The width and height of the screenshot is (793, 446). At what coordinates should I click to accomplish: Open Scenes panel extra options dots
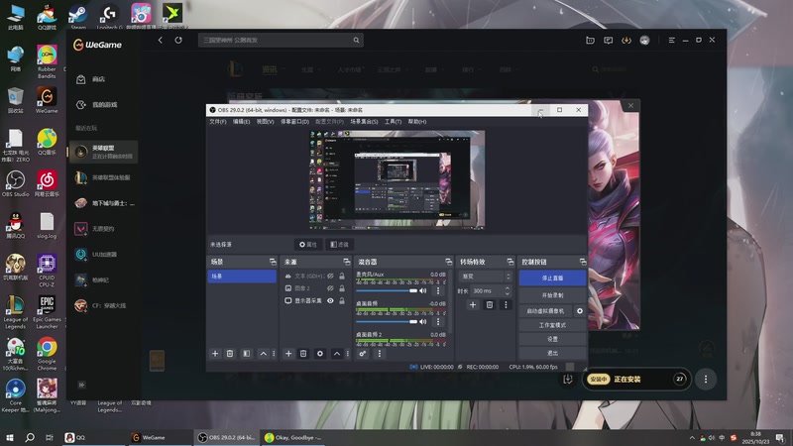275,354
